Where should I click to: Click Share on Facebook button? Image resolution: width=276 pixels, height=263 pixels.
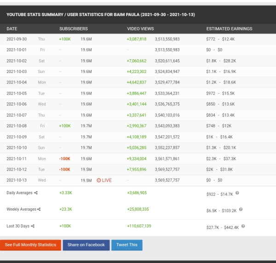(x=86, y=245)
